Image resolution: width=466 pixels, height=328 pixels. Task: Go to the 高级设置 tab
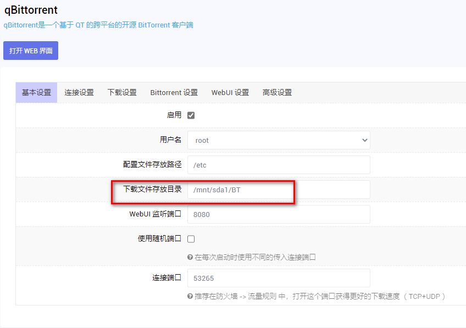click(x=277, y=92)
